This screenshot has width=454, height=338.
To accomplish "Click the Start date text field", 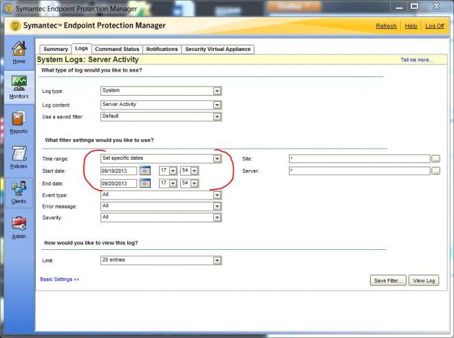I will coord(119,171).
